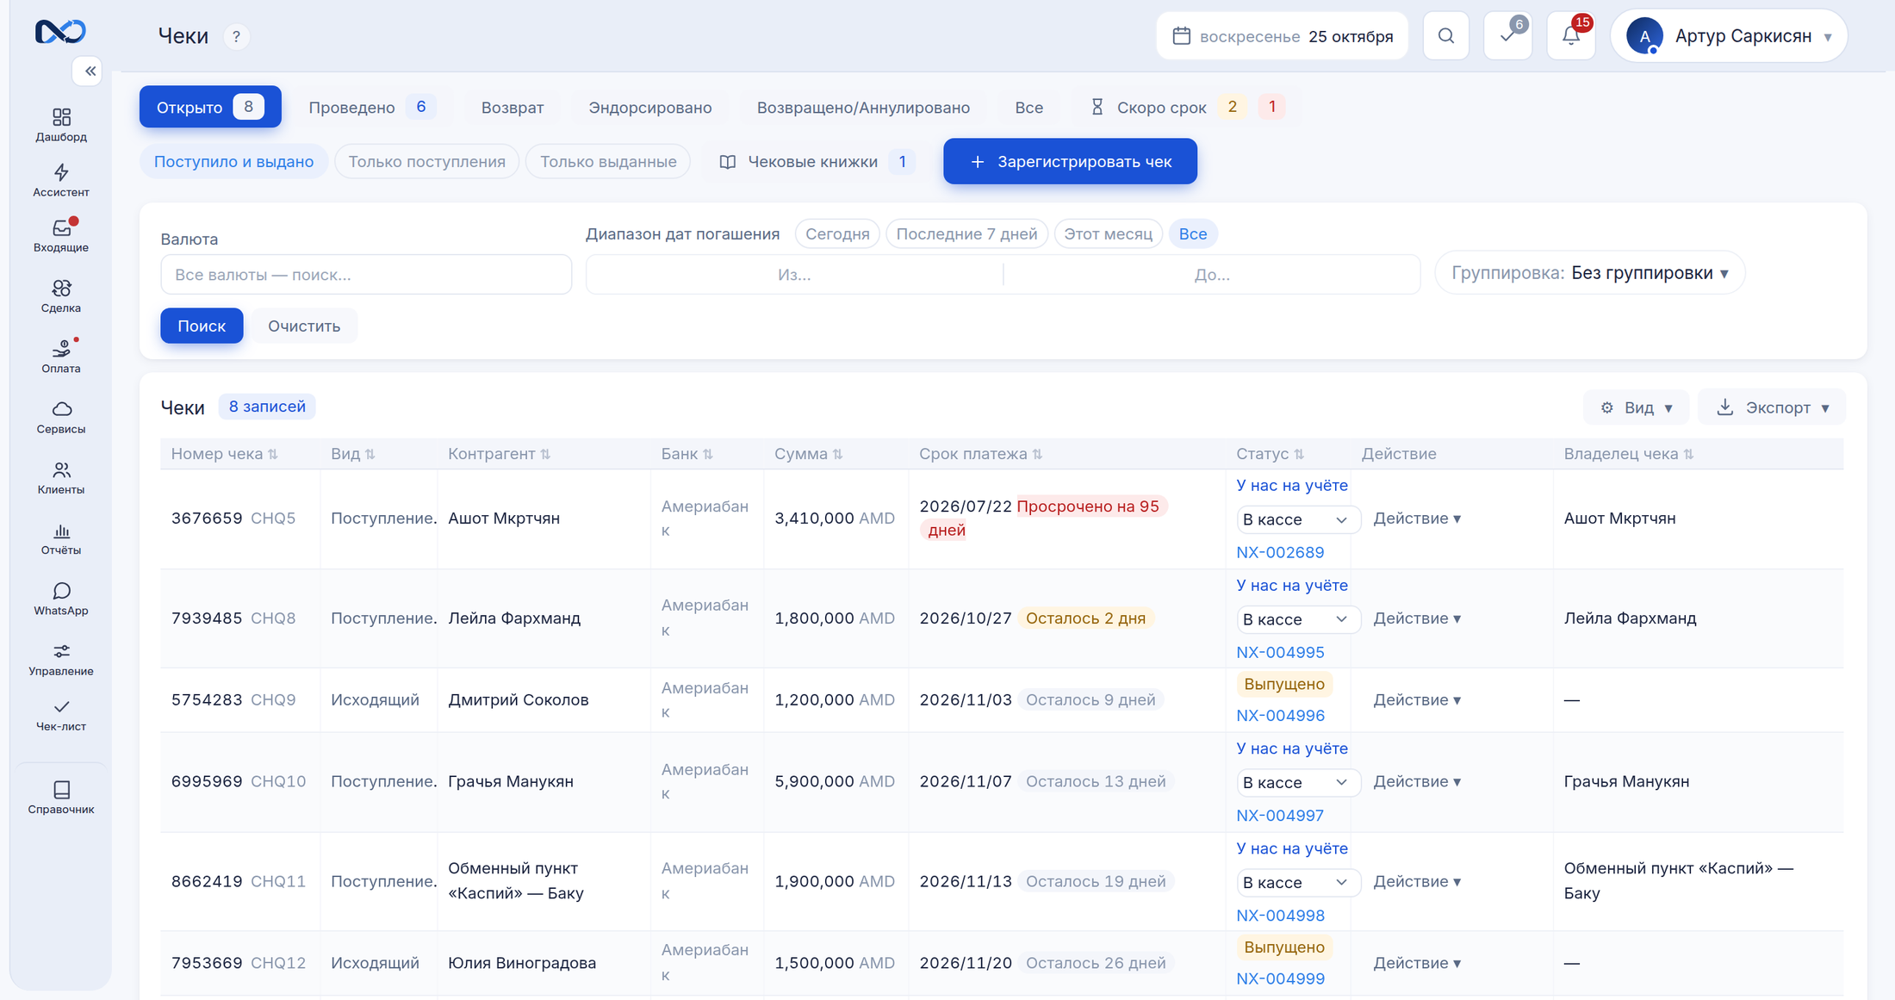Screen dimensions: 1895x1000
Task: Click the help question mark next to Чеки
Action: click(x=236, y=36)
